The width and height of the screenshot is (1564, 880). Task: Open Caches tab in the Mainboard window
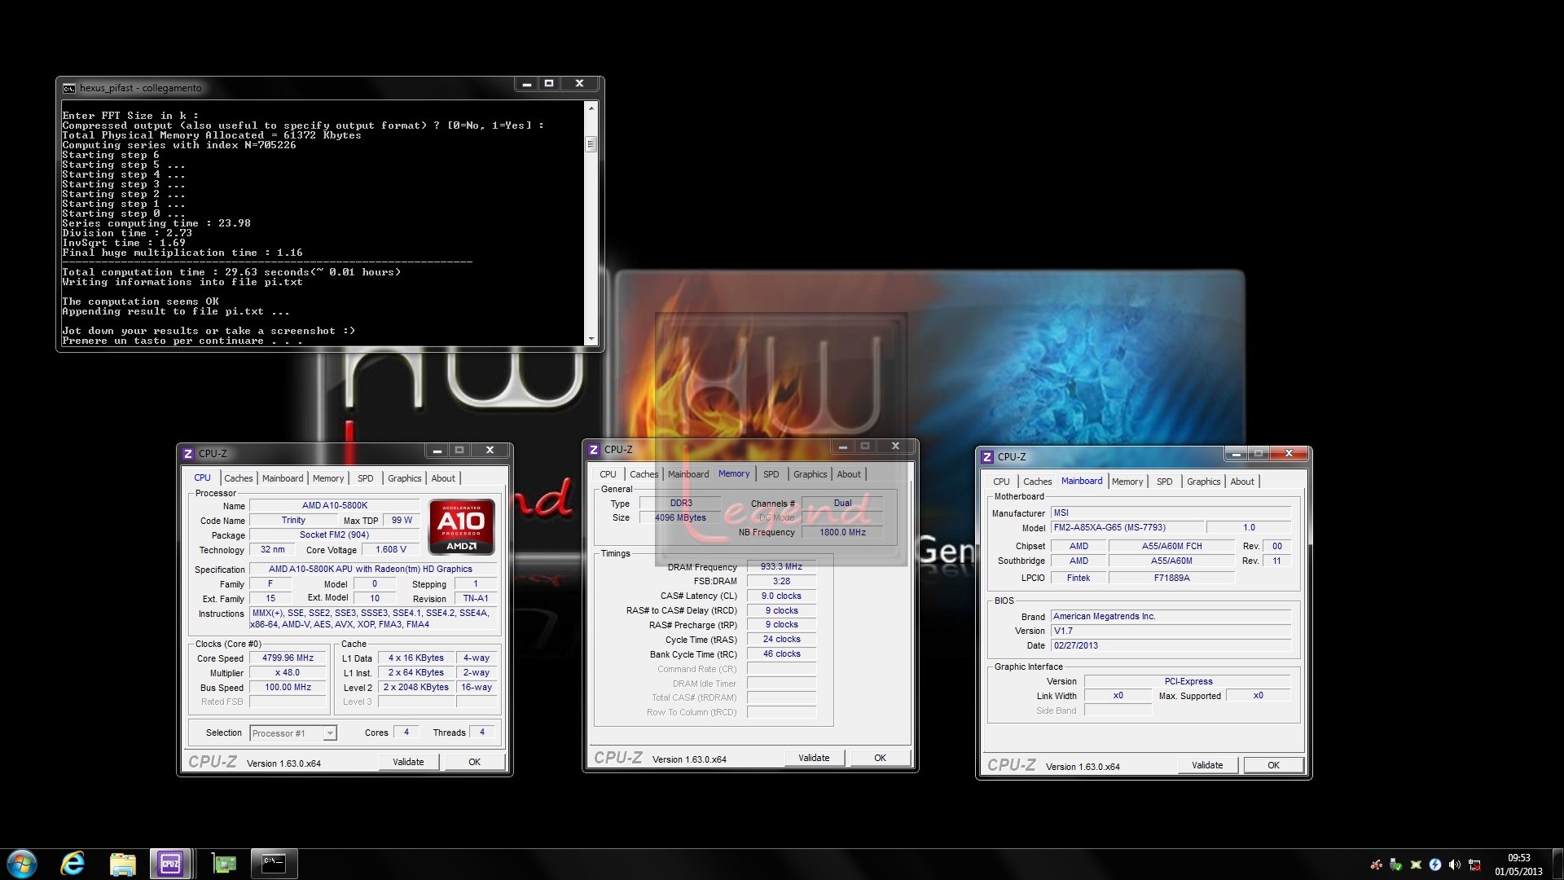[x=1038, y=482]
